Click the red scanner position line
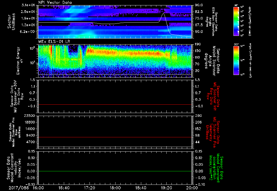Image resolution: width=277 pixels, height=191 pixels. [x=115, y=137]
